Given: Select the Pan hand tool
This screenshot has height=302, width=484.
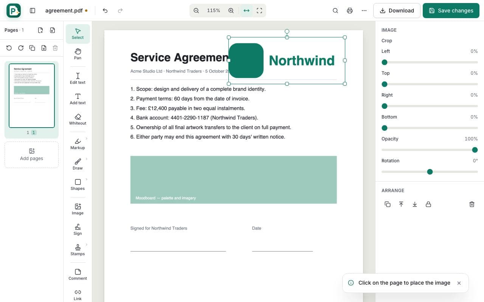Looking at the screenshot, I should click(78, 54).
